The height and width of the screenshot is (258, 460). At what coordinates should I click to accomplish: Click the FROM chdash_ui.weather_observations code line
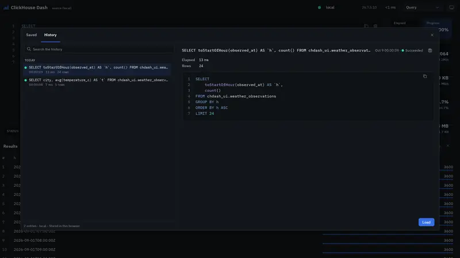(x=236, y=96)
